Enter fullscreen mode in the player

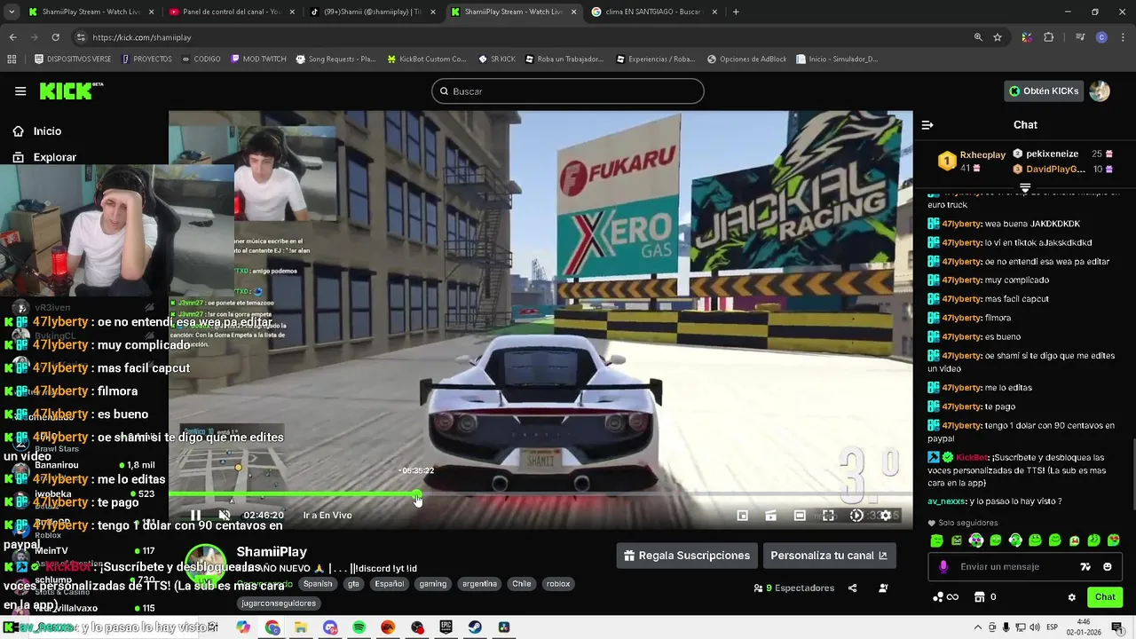828,515
